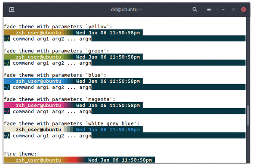The image size is (253, 166).
Task: Click the 'fire theme:' line
Action: 20,154
